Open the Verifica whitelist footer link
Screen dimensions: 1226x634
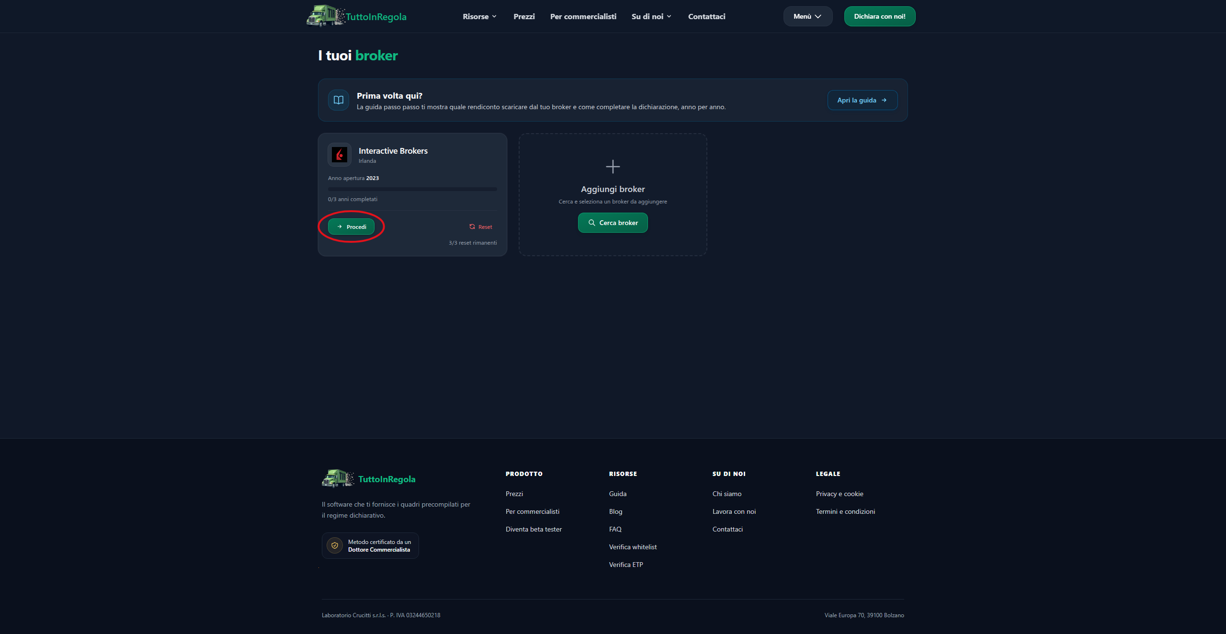[x=633, y=547]
